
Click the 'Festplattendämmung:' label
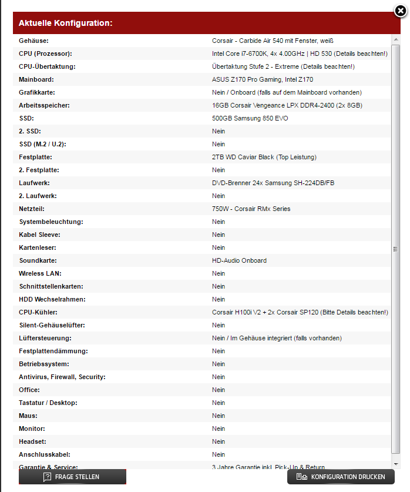click(53, 351)
